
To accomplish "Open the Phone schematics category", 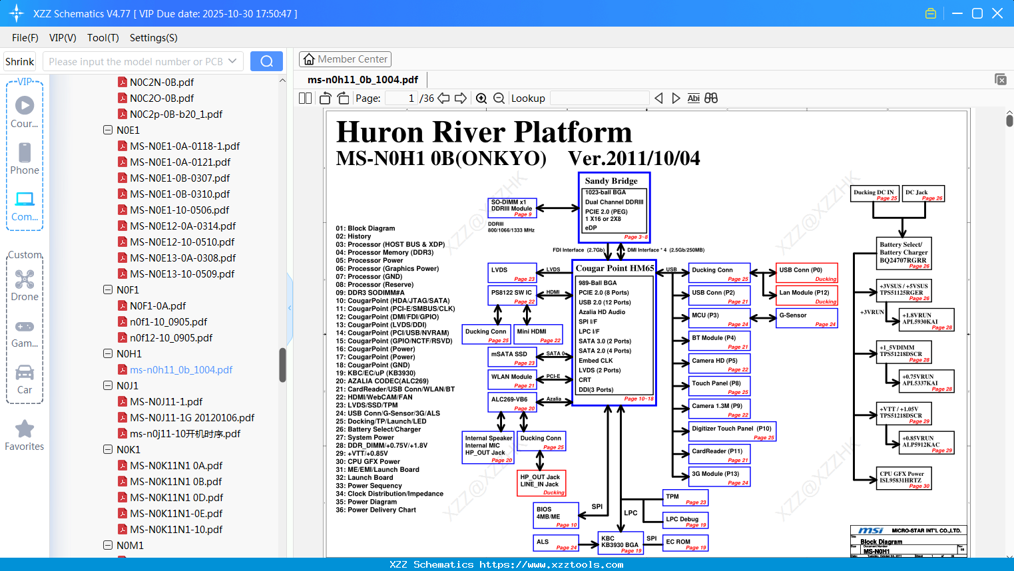I will click(25, 158).
